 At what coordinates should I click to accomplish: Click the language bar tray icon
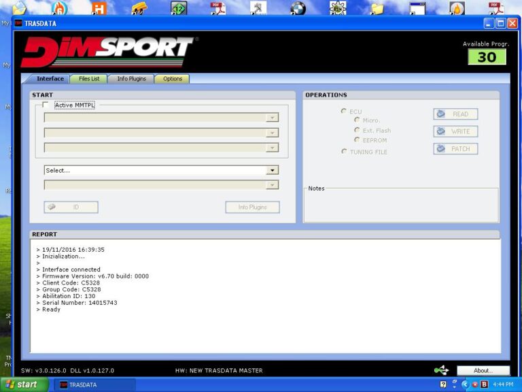(x=455, y=383)
